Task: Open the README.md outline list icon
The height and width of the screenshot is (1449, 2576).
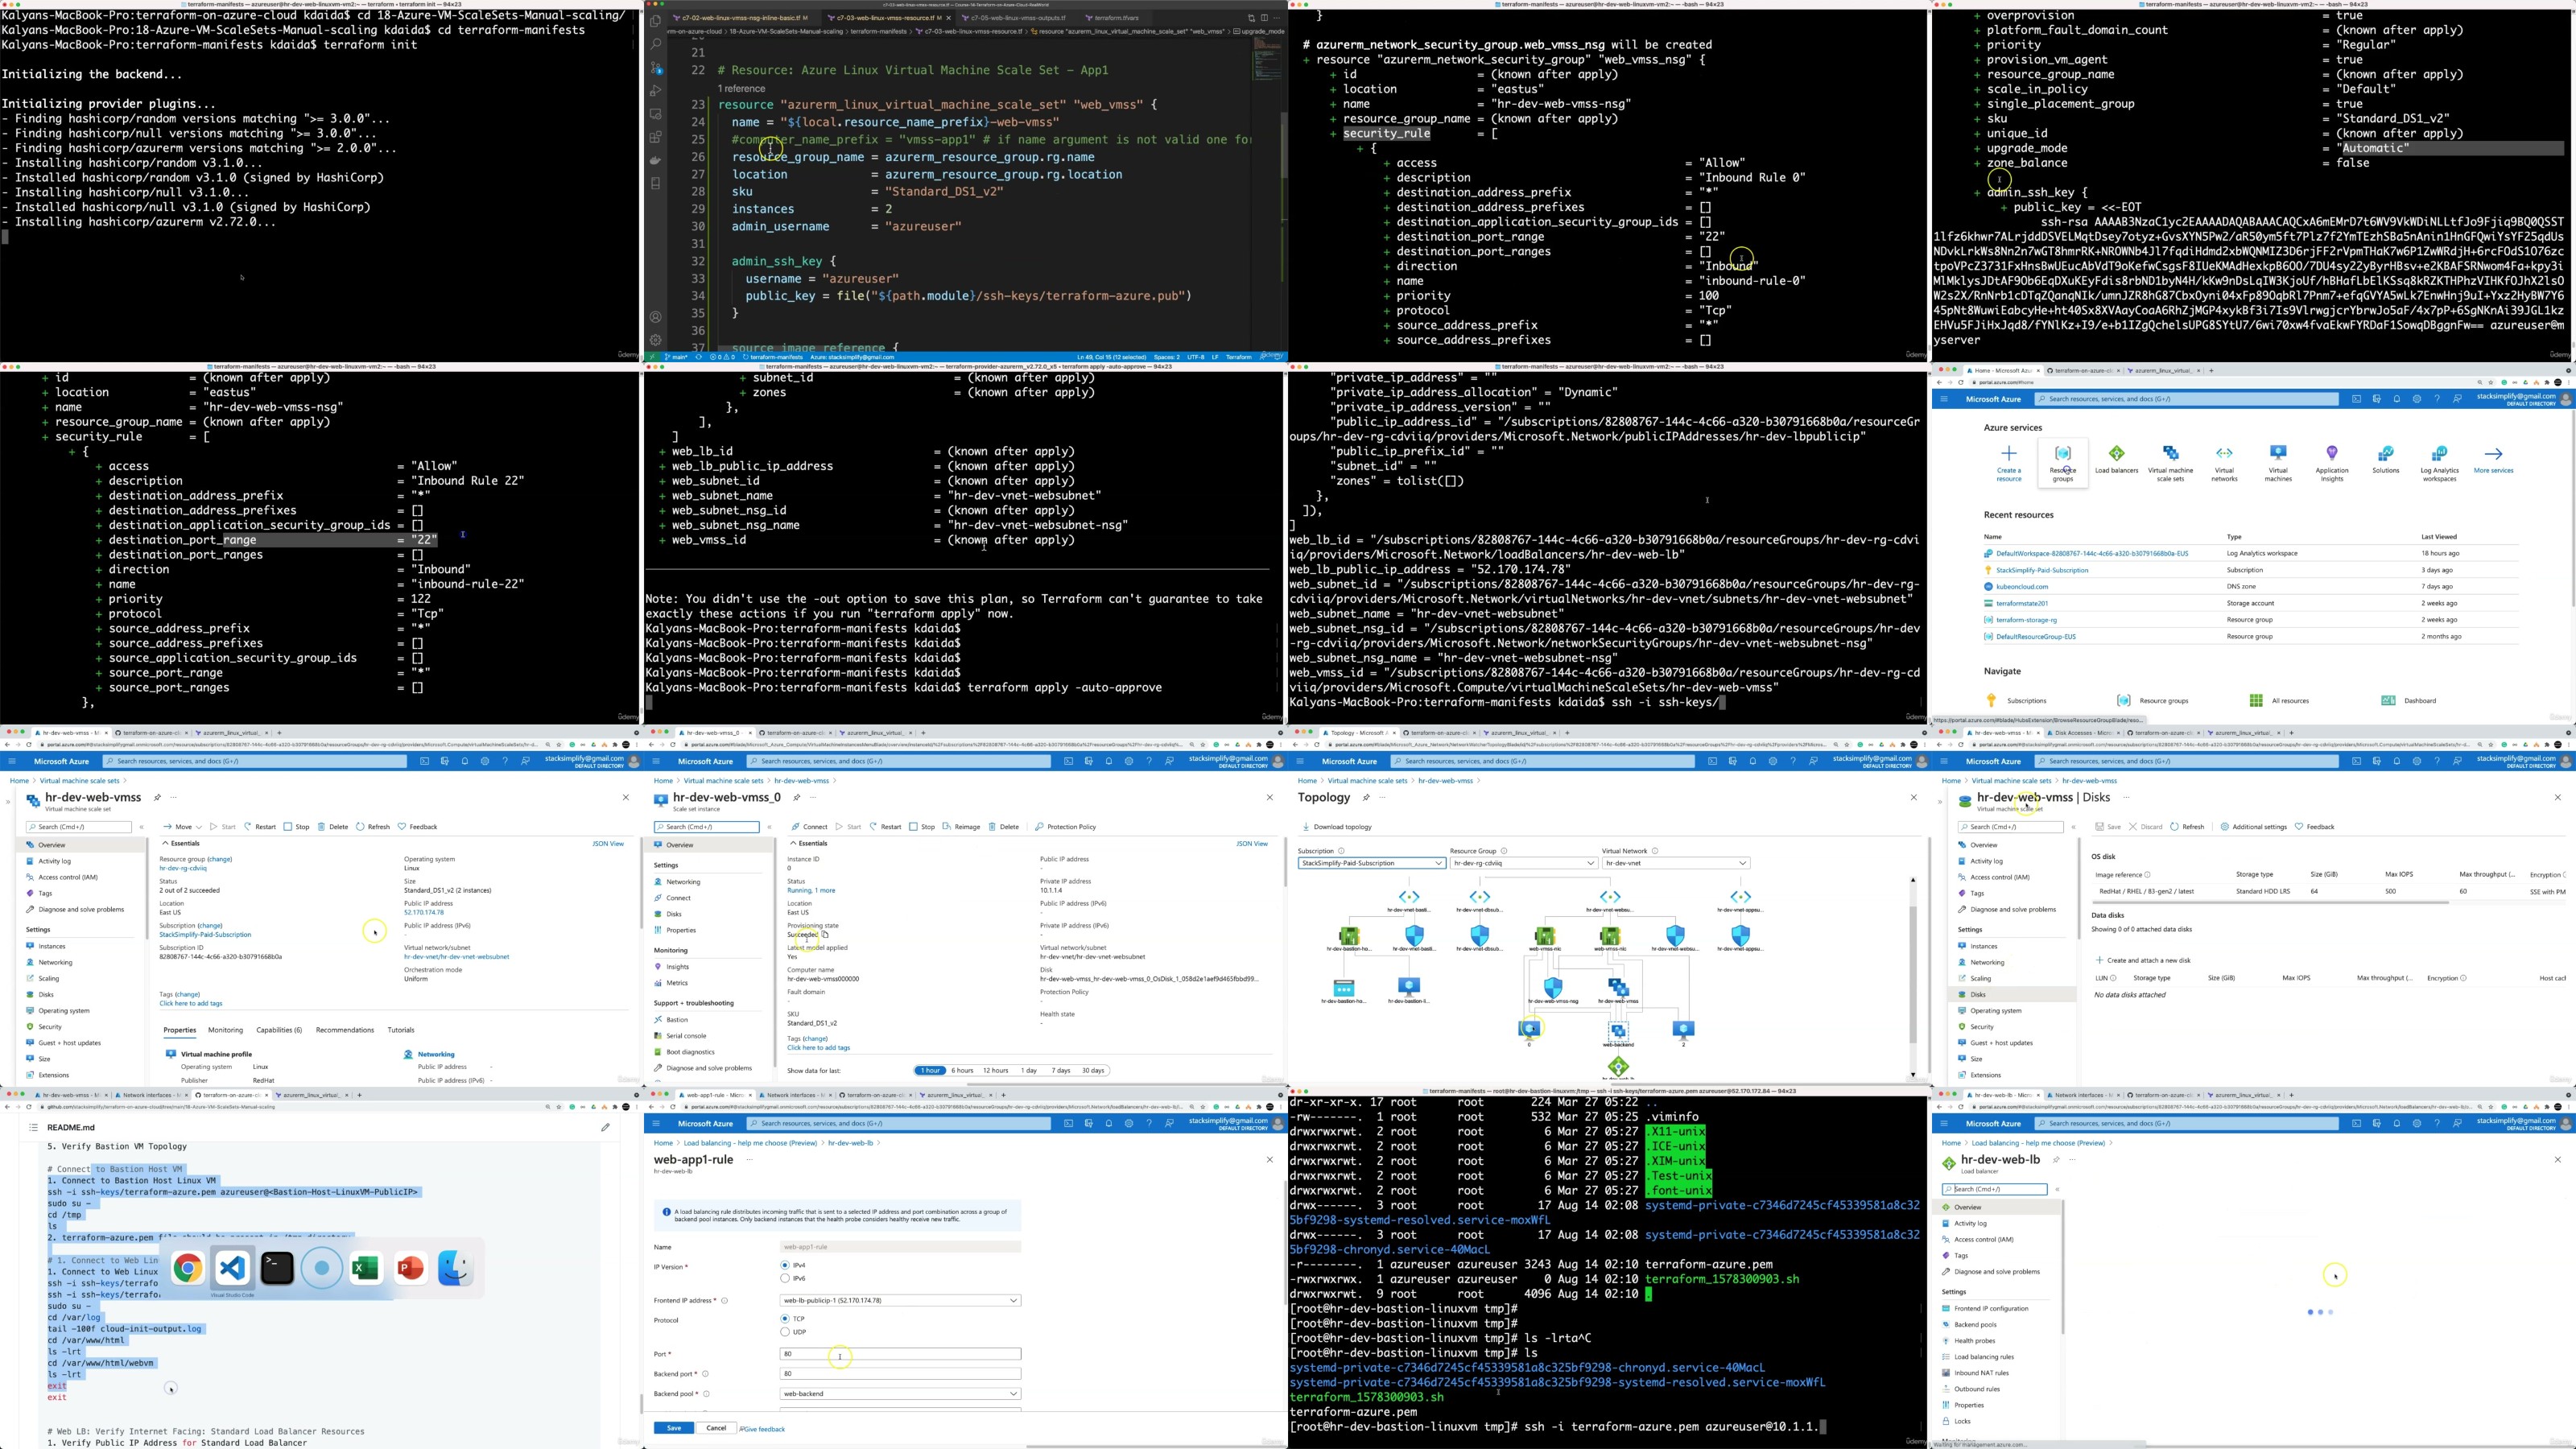Action: [x=33, y=1127]
